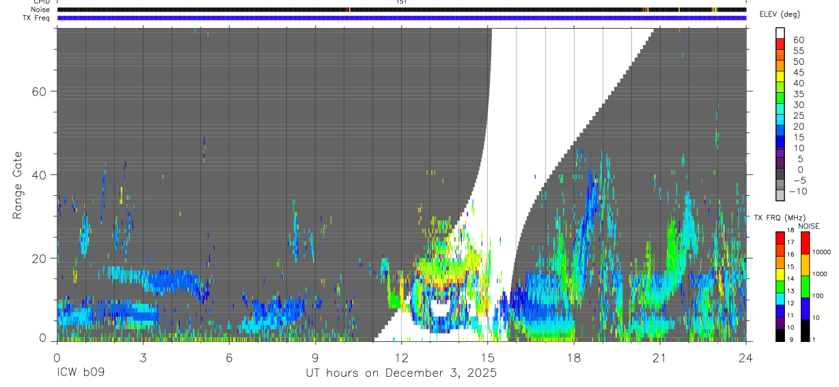Click cyan TX FRQ segment between 12 and 13
This screenshot has height=387, width=839.
(x=780, y=298)
